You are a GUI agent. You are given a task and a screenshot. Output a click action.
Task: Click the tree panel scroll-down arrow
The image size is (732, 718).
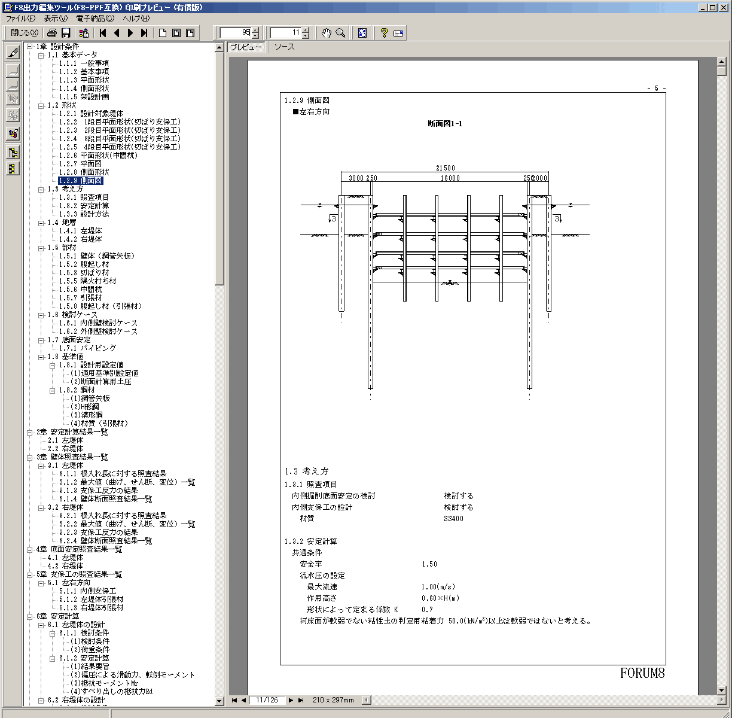[219, 701]
